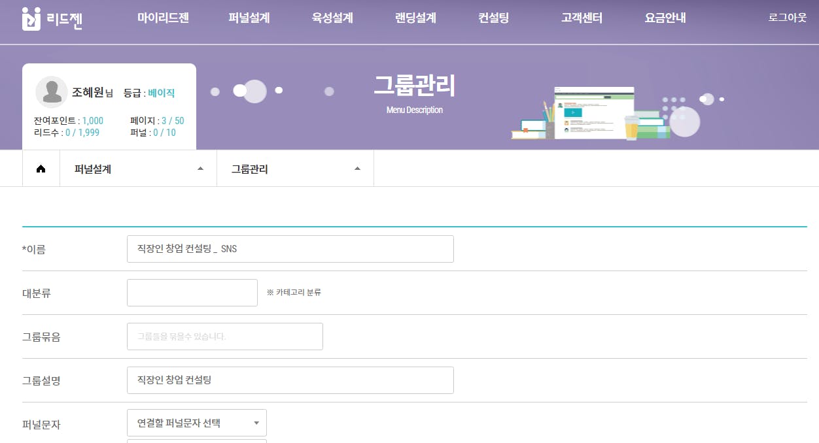The width and height of the screenshot is (819, 443).
Task: Click the 퍼널문자 field label
Action: click(41, 425)
